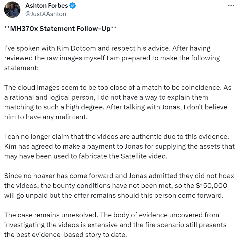The image size is (240, 245).
Task: Open the three-dot more options menu
Action: (231, 6)
